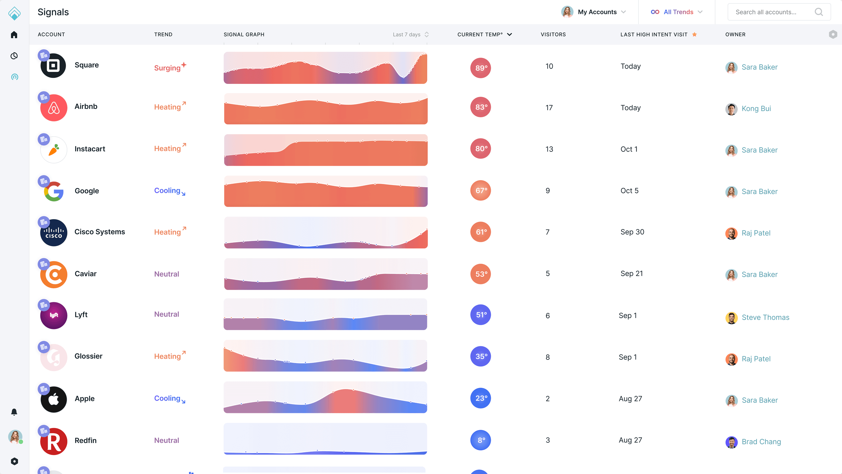Image resolution: width=842 pixels, height=474 pixels.
Task: Open the Cisco Systems account
Action: (99, 232)
